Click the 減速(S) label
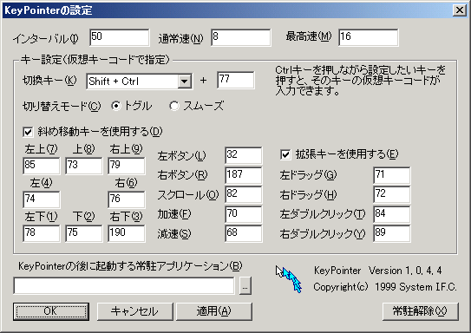The height and width of the screenshot is (333, 471). click(x=174, y=234)
